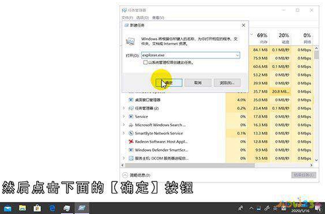Click the active Run dialog taskbar icon
The height and width of the screenshot is (214, 325).
coord(82,208)
